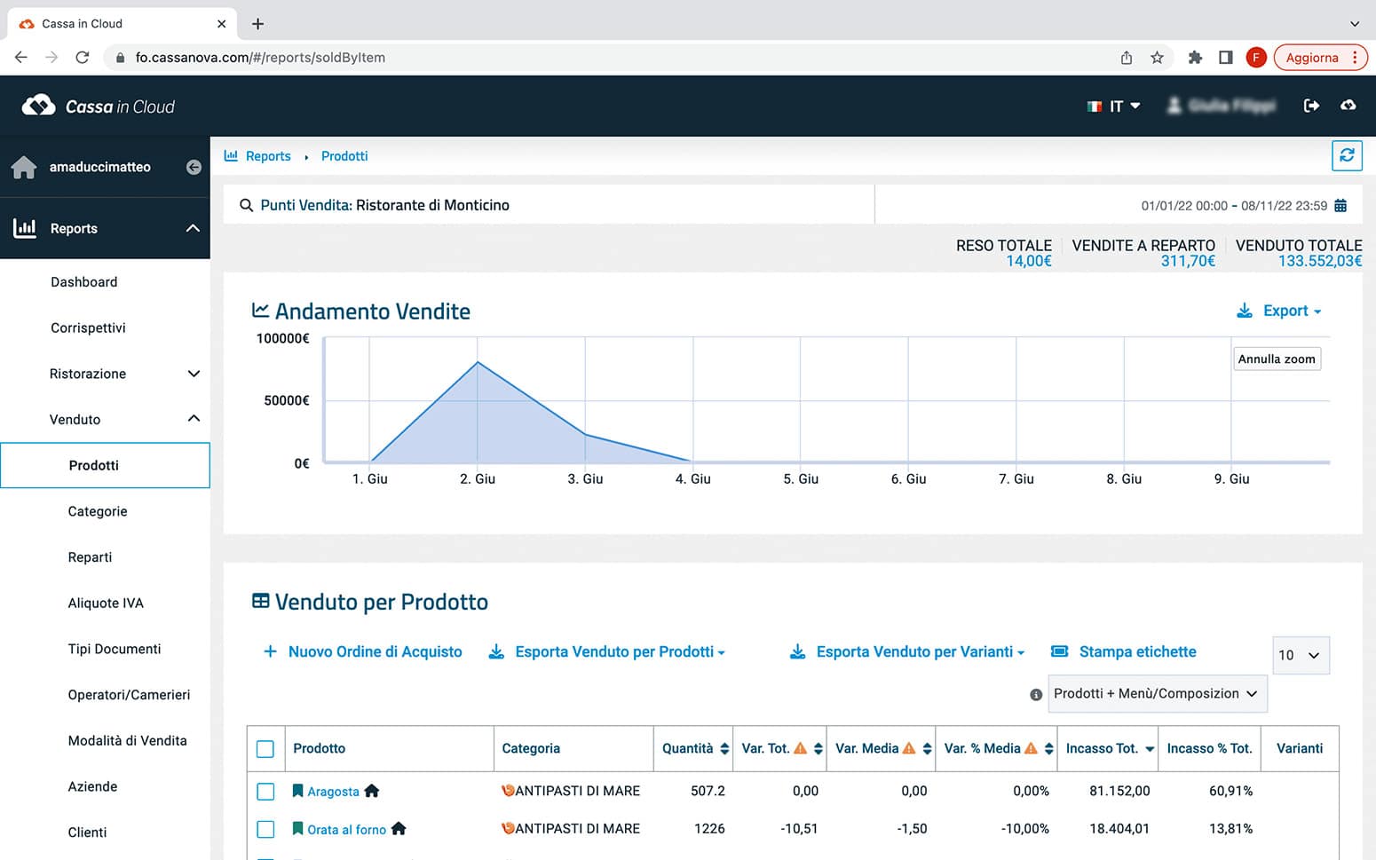Click the warning triangle in Var. % Media column
This screenshot has width=1376, height=860.
point(1031,748)
